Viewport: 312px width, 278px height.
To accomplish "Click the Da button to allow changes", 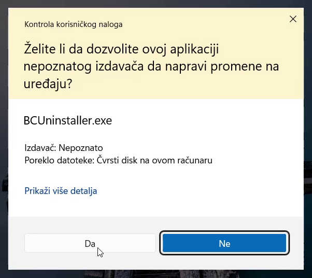I will (90, 243).
